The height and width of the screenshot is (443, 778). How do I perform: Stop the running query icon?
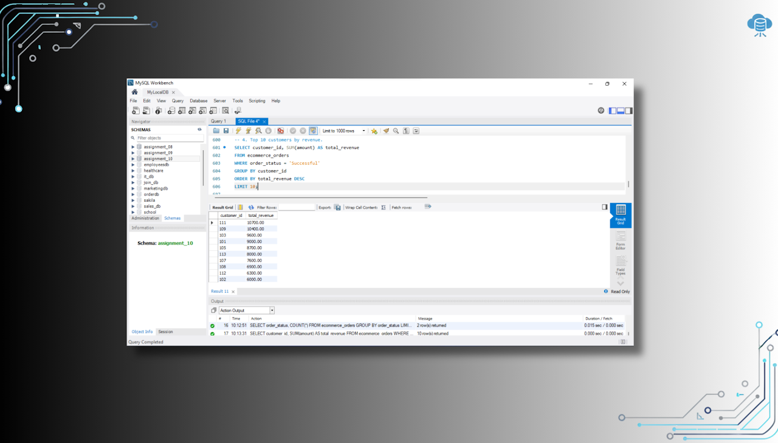click(268, 131)
